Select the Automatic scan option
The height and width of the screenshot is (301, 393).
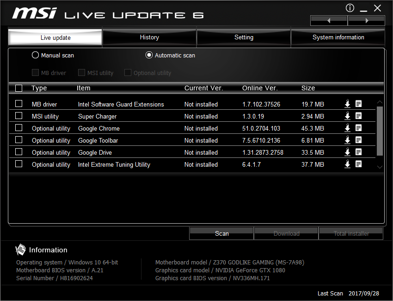pyautogui.click(x=170, y=55)
